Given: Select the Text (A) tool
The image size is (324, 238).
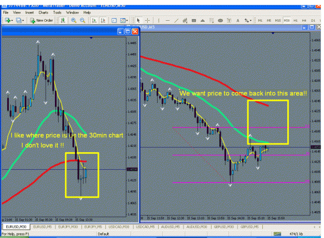Looking at the screenshot, I should coord(238,20).
